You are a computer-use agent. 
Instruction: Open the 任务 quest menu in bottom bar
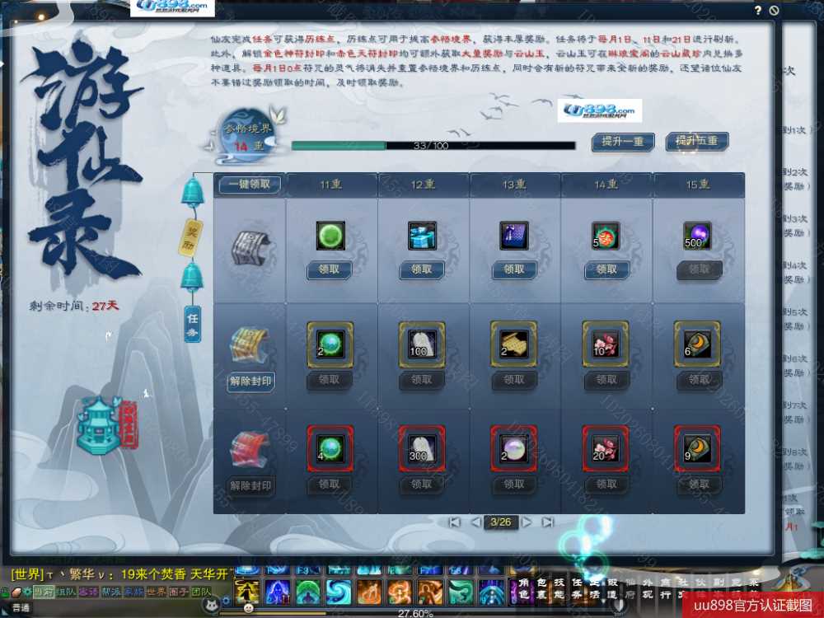[x=577, y=588]
